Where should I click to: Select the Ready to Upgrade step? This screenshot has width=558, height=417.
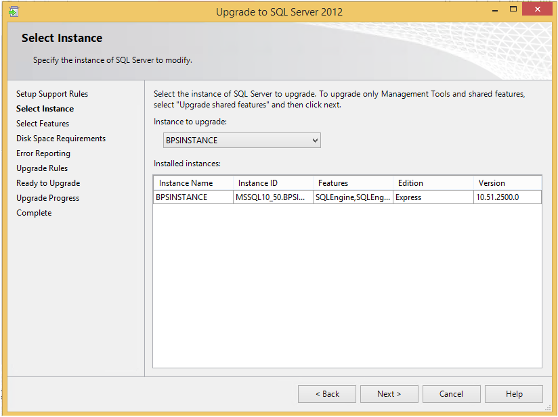click(x=47, y=182)
